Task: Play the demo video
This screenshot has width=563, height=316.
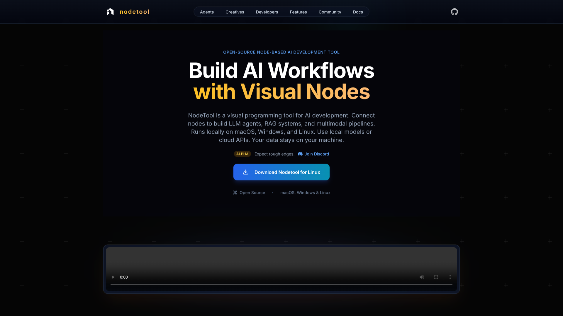Action: [113, 277]
